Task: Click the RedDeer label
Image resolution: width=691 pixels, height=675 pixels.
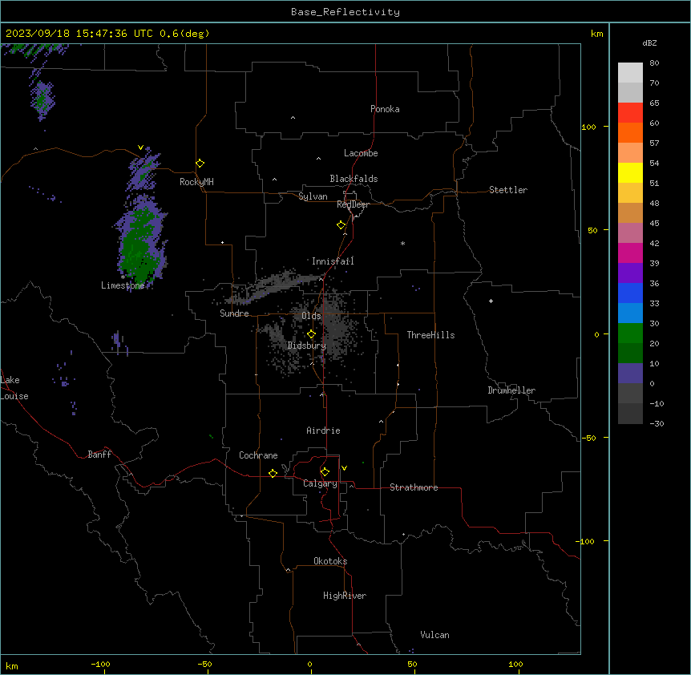Action: (353, 204)
